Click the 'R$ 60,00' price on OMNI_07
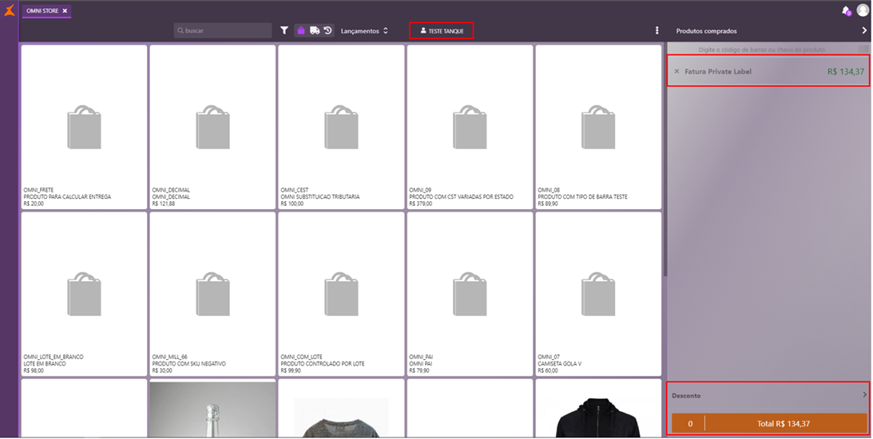Viewport: 873px width, 439px height. pos(548,370)
